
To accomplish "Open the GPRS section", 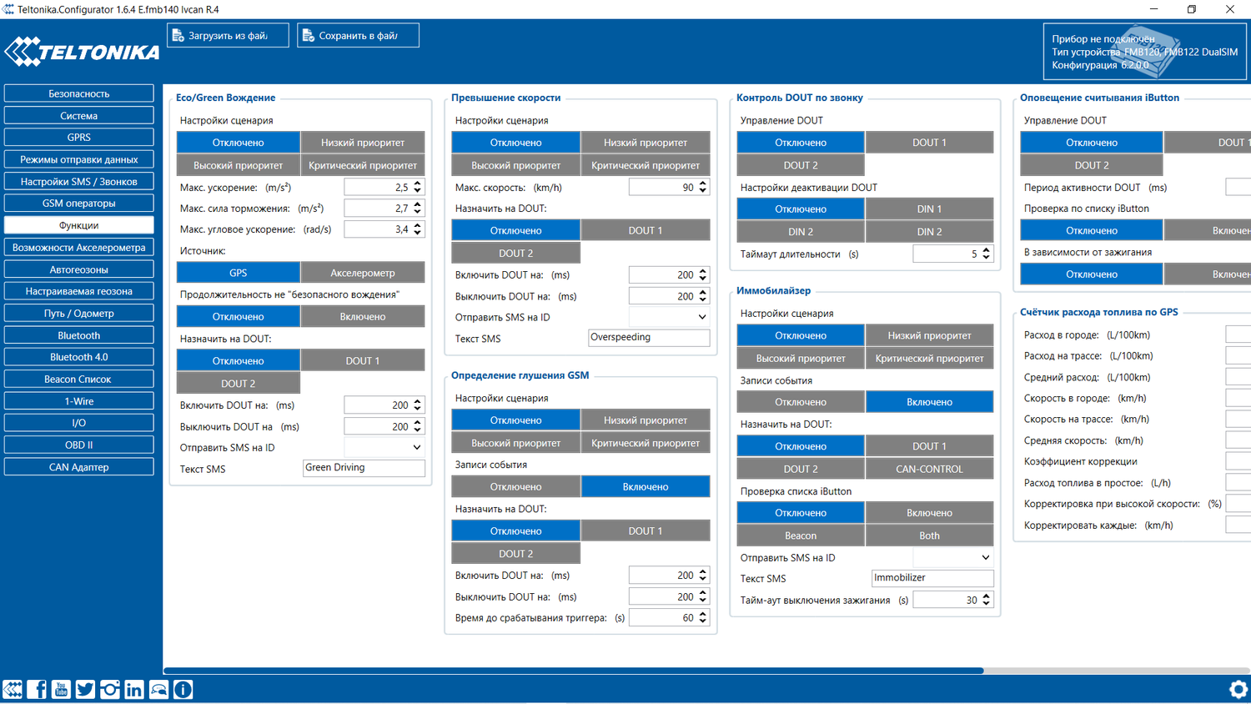I will 78,137.
